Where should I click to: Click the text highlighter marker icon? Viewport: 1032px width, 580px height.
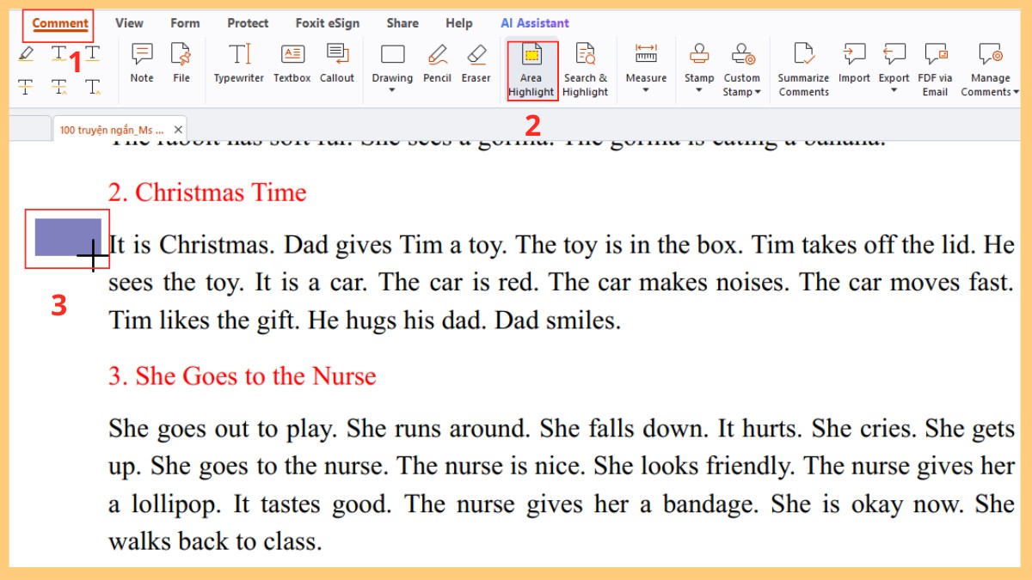(27, 54)
